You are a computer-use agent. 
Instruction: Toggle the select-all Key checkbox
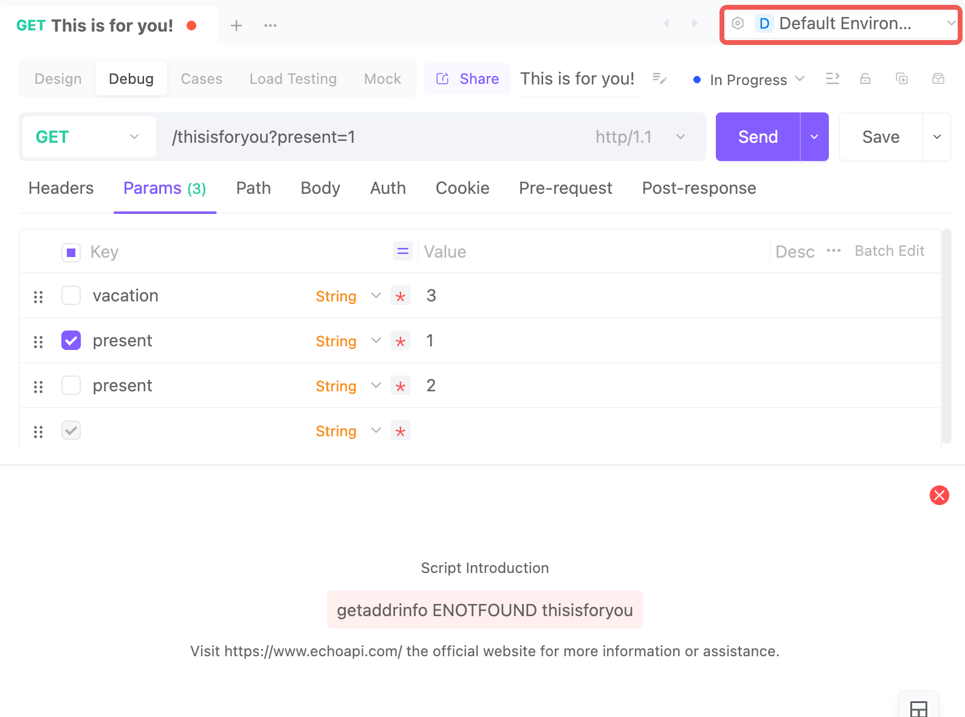(71, 252)
